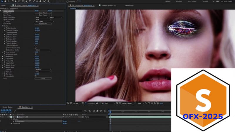The height and width of the screenshot is (132, 235).
Task: Check the Show Mocha Only checkbox
Action: tap(36, 48)
